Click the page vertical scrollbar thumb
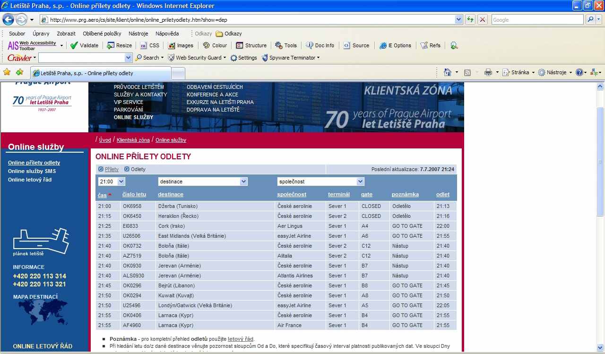This screenshot has width=605, height=354. 600,162
